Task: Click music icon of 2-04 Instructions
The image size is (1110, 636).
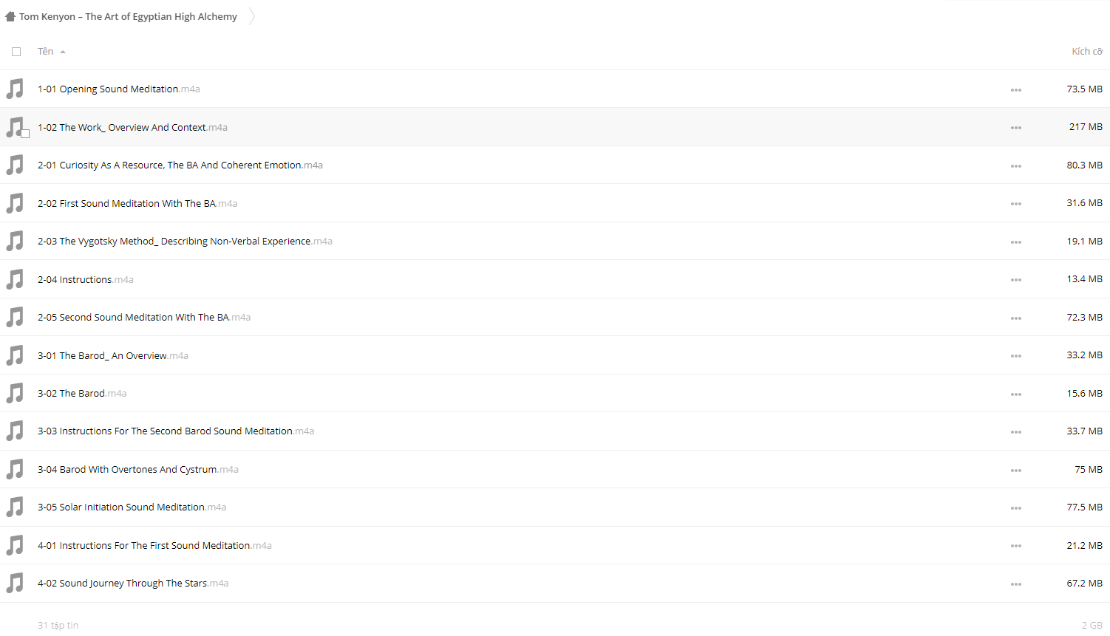Action: click(x=15, y=279)
